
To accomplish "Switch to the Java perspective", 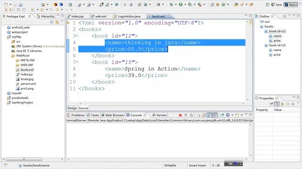I will coord(277,5).
